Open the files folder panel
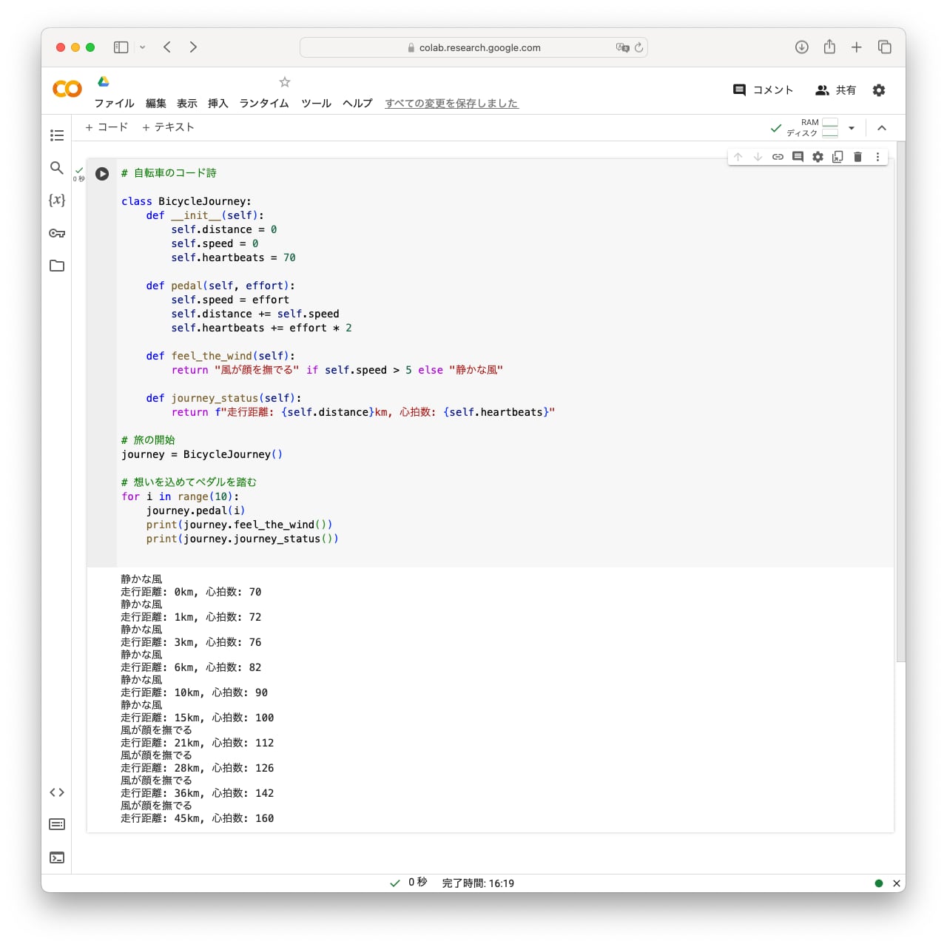The image size is (947, 947). [x=57, y=266]
